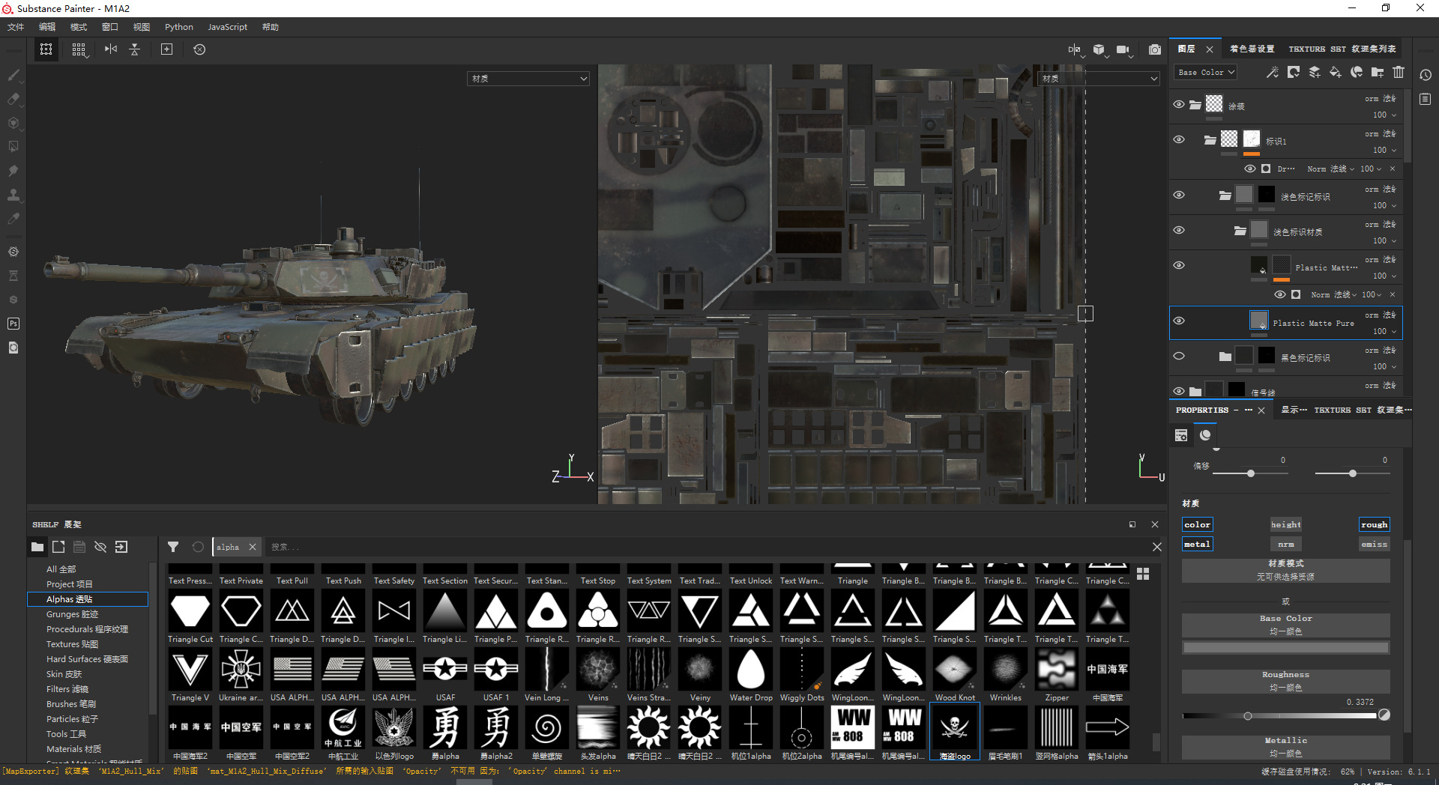Viewport: 1439px width, 785px height.
Task: Click the left 偏移 slider handle
Action: tap(1251, 473)
